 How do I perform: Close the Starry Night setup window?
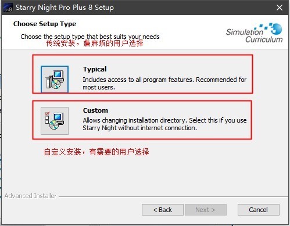(280, 8)
